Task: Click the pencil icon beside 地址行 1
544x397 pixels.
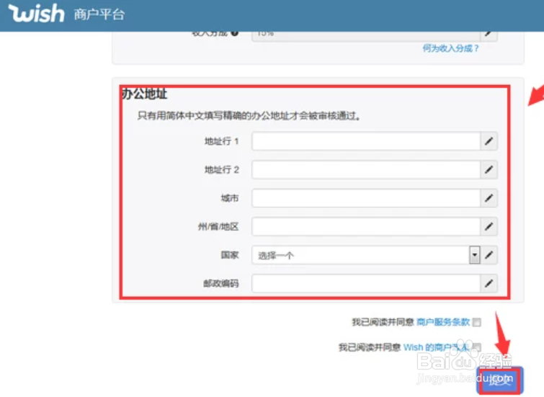Action: point(489,141)
